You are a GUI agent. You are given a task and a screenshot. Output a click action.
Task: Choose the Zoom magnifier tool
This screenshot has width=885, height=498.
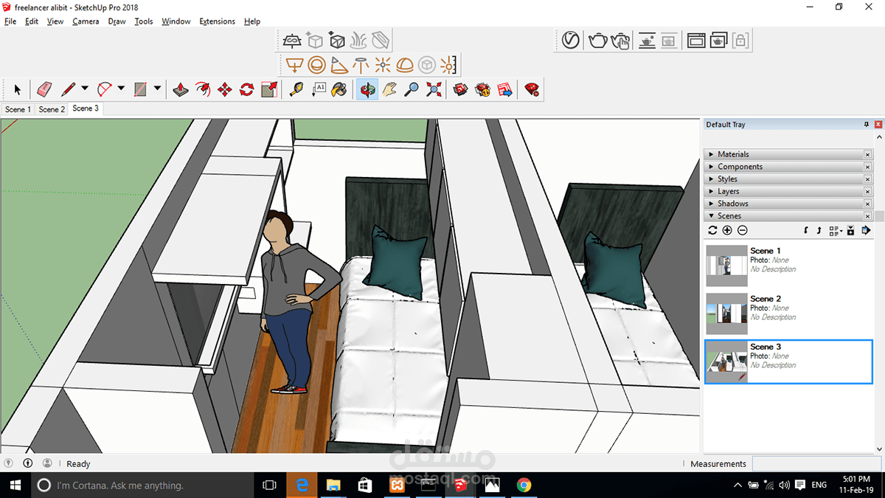pyautogui.click(x=412, y=89)
